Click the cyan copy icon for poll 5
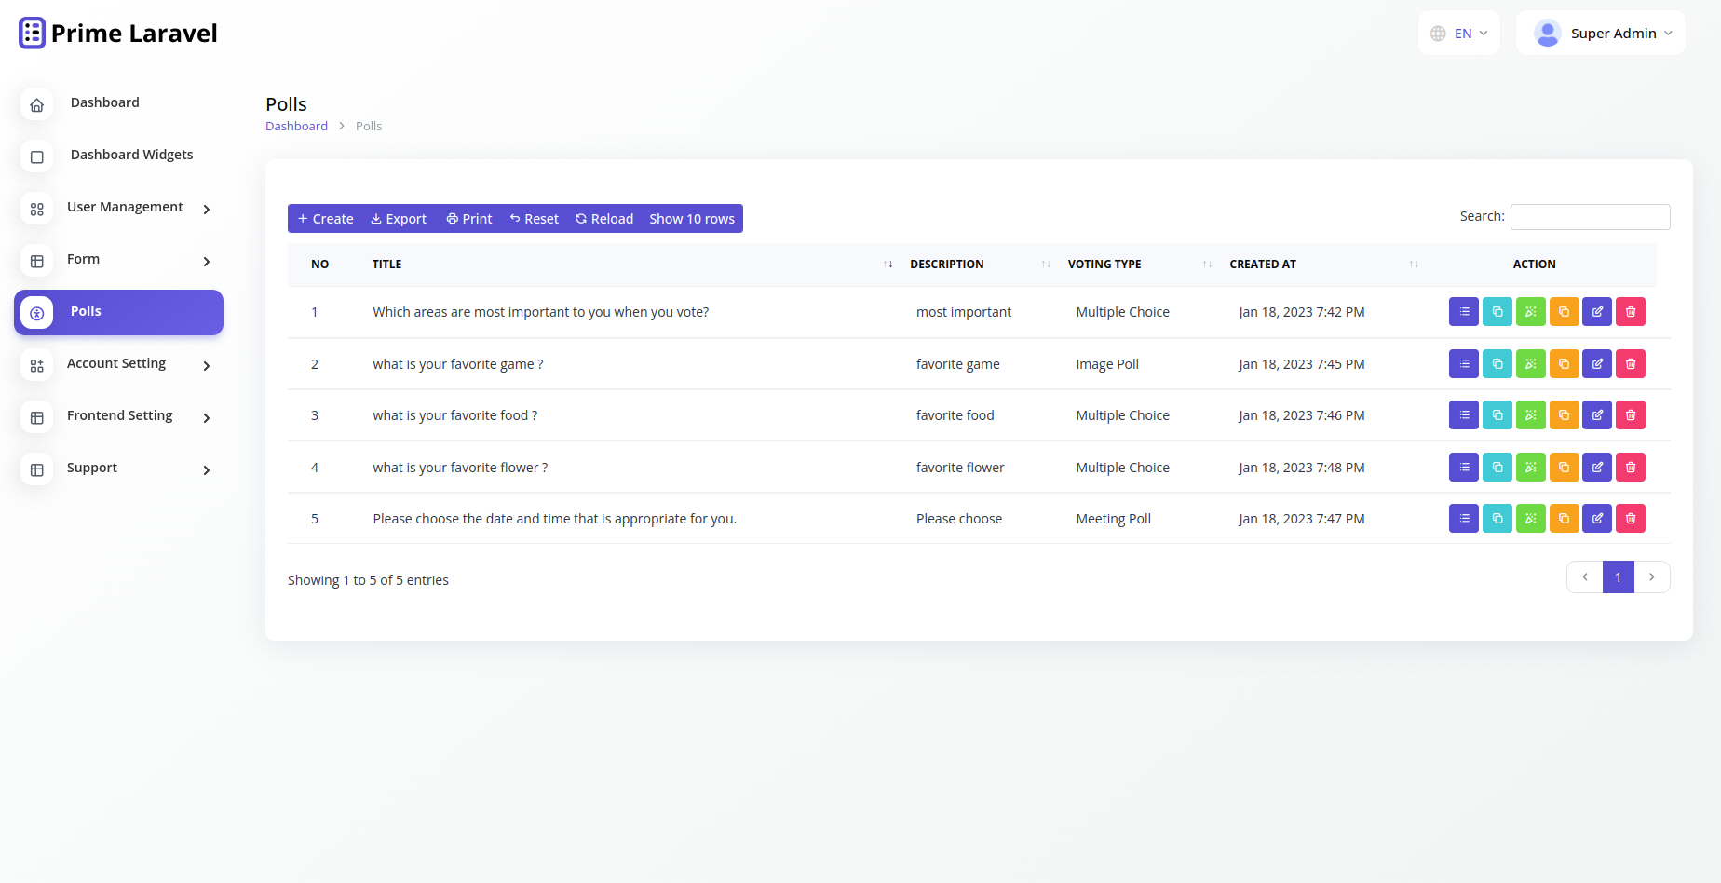This screenshot has height=883, width=1721. [1497, 519]
